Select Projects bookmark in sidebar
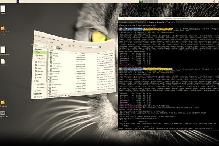The width and height of the screenshot is (219, 146). coord(38,97)
